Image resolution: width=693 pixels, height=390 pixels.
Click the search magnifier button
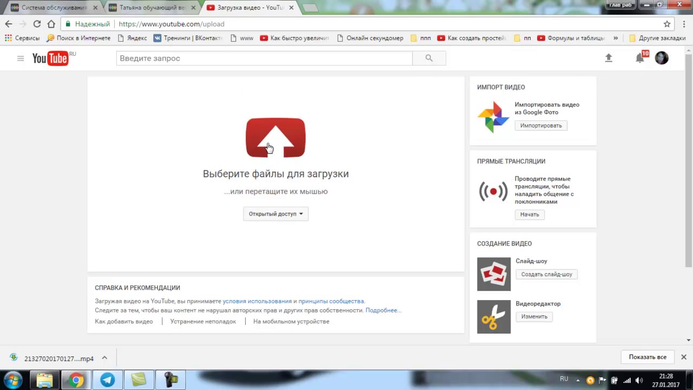(429, 58)
